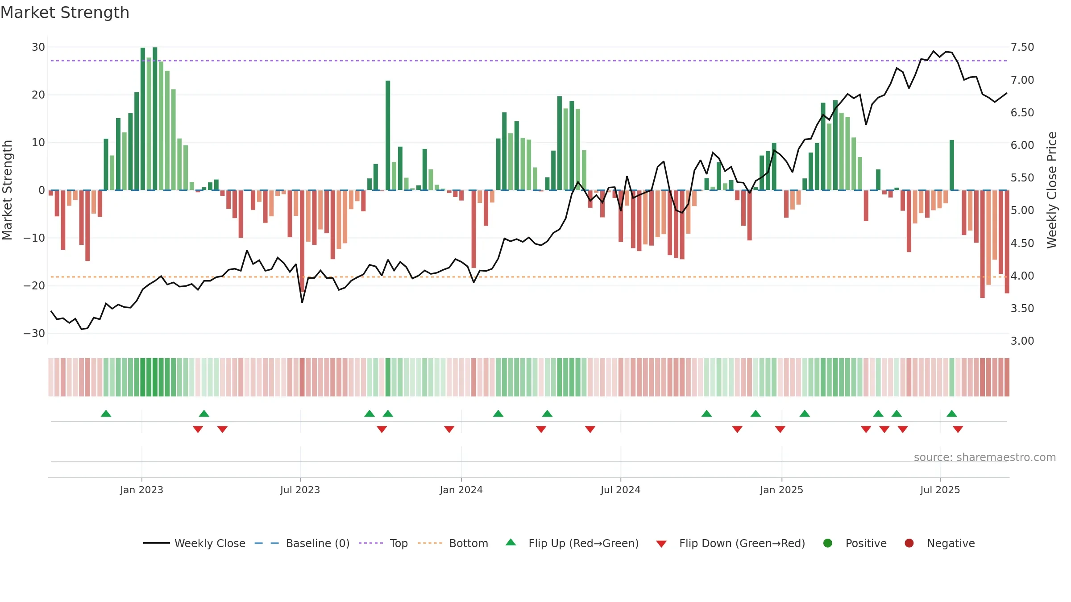Toggle the Top legend entry
The width and height of the screenshot is (1071, 602).
(383, 543)
